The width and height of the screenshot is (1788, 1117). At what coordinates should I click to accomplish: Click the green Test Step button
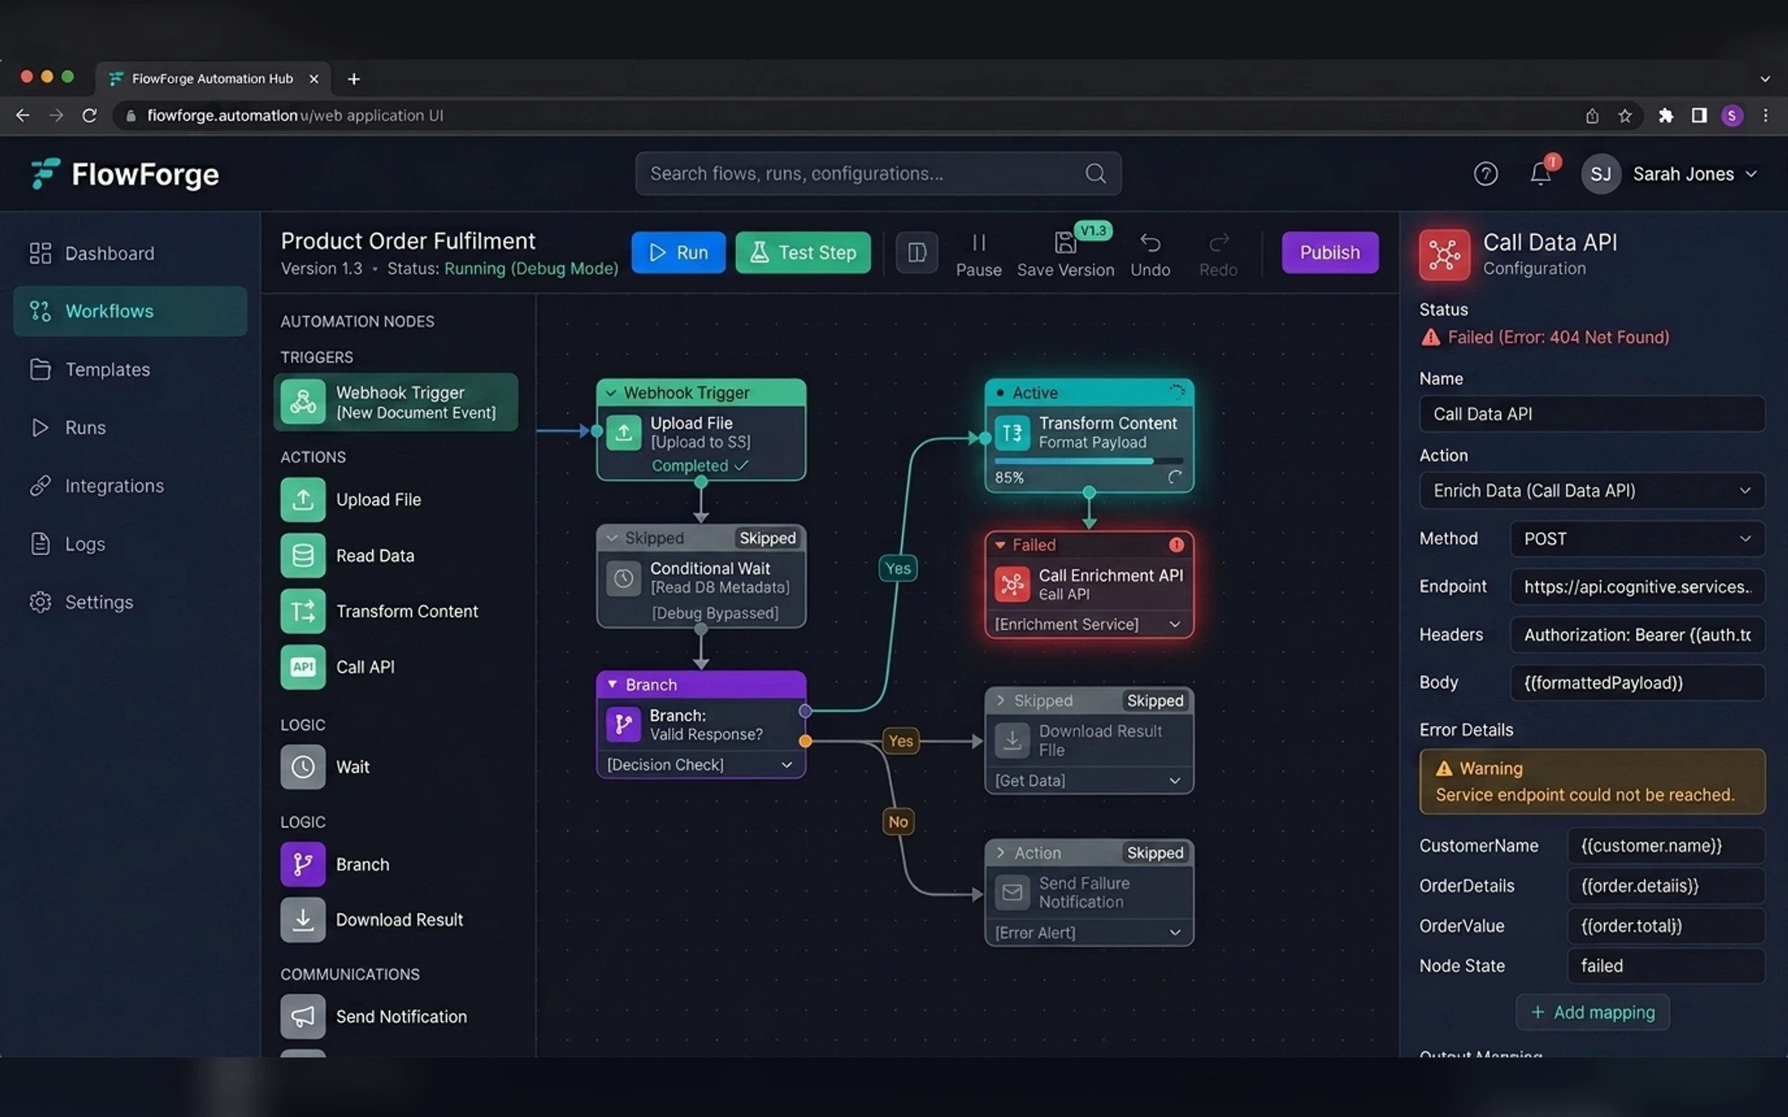pyautogui.click(x=802, y=252)
